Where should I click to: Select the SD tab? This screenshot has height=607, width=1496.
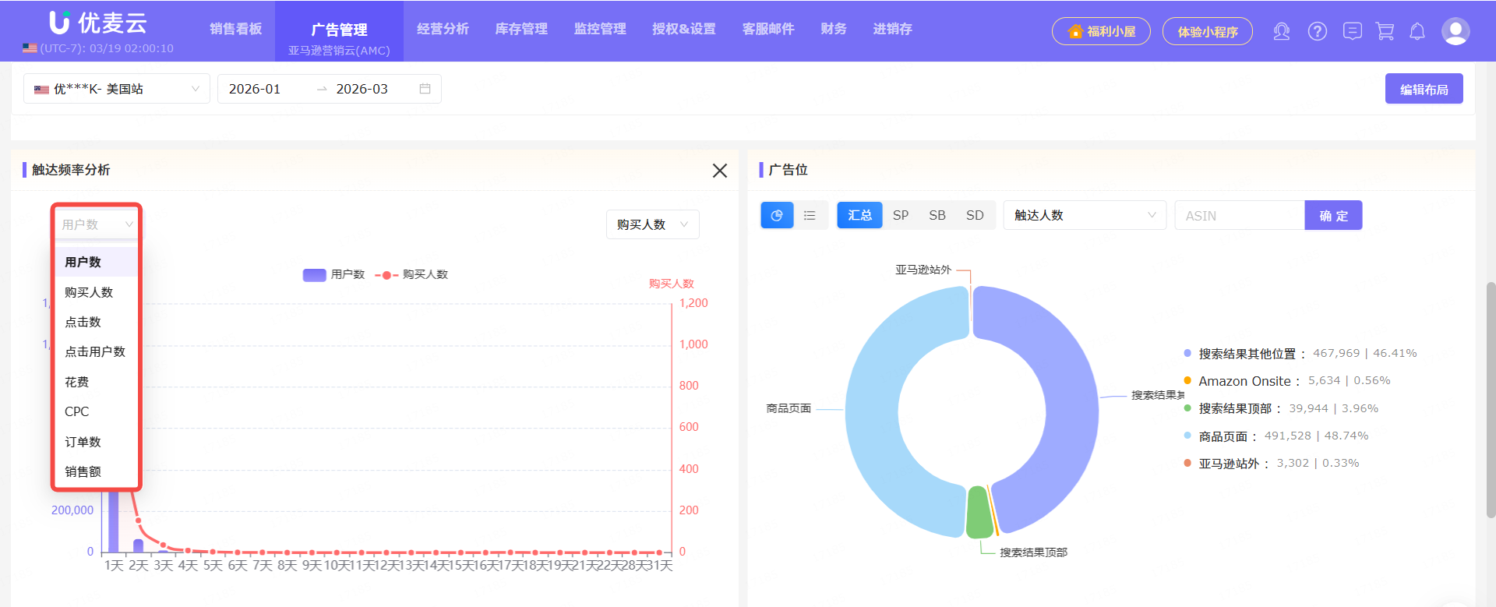(975, 215)
